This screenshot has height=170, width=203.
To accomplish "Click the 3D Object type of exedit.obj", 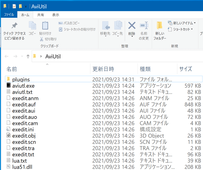I will [152, 136].
